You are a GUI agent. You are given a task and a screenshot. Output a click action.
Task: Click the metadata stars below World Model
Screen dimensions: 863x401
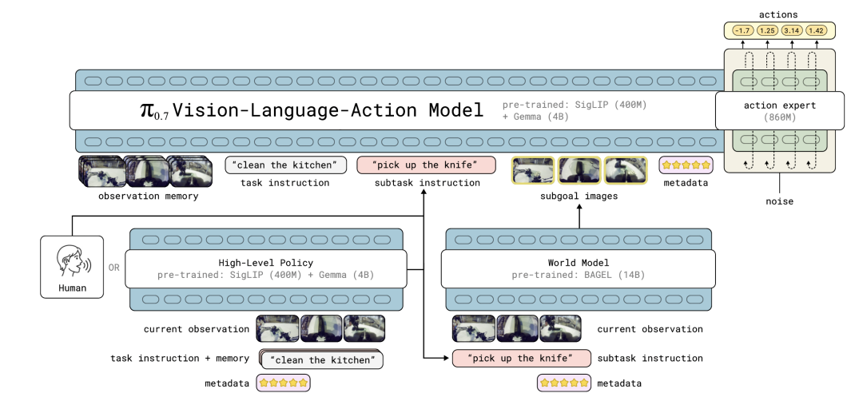564,383
